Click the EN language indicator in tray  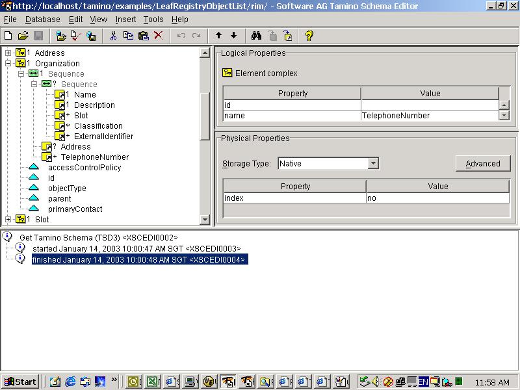[423, 382]
